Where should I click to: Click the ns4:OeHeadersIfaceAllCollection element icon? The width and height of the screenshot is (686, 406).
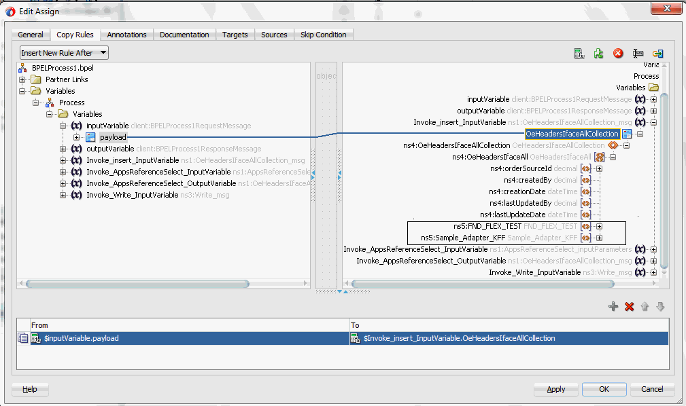(613, 145)
